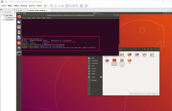Select the Pictures folder in Files window
Screen dimensions: 172x111
[137, 55]
